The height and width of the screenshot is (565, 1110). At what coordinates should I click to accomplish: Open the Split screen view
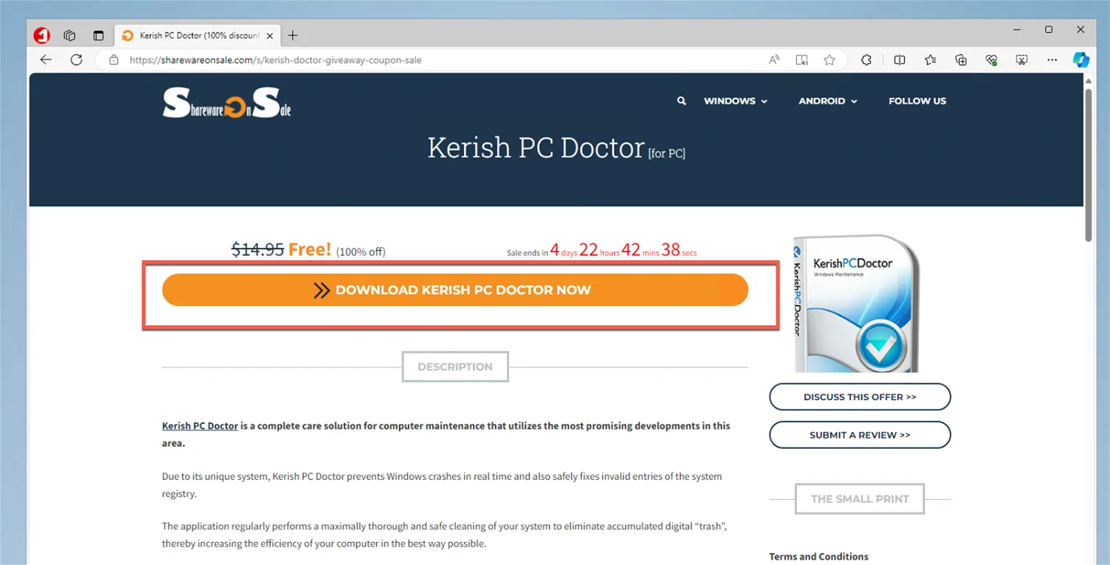(900, 60)
